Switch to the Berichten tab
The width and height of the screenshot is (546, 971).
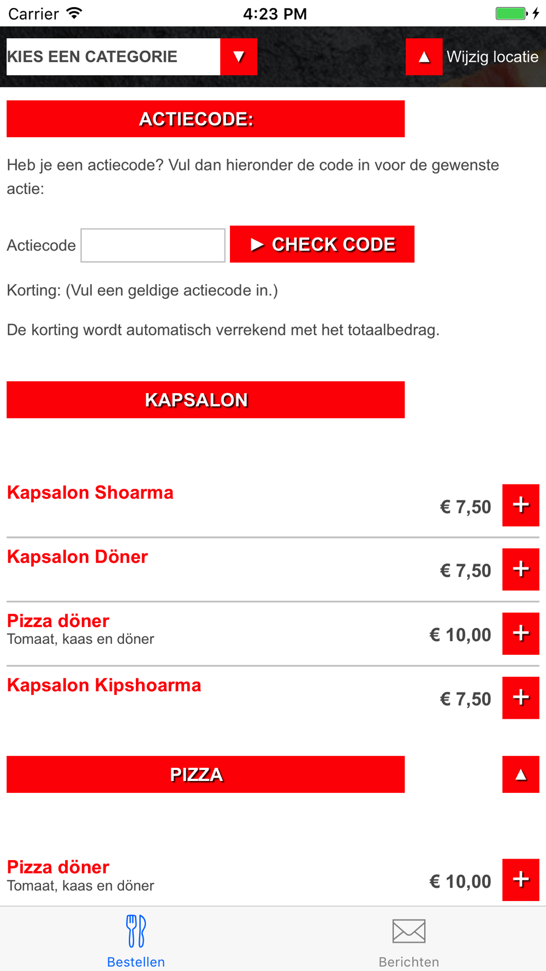point(409,939)
